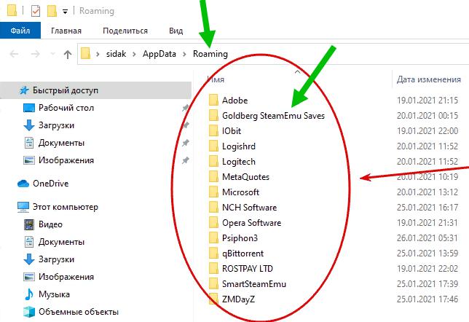Viewport: 469px width, 322px height.
Task: Select the Microsoft folder
Action: (240, 192)
